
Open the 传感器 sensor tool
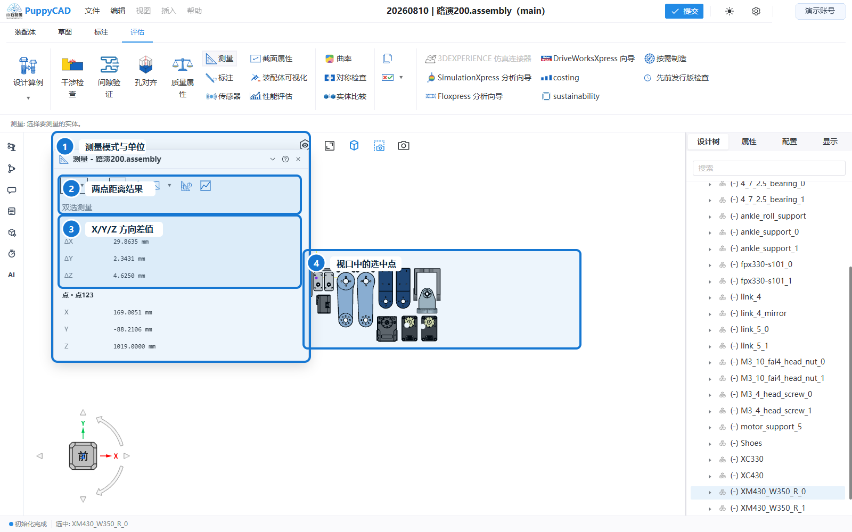[223, 96]
